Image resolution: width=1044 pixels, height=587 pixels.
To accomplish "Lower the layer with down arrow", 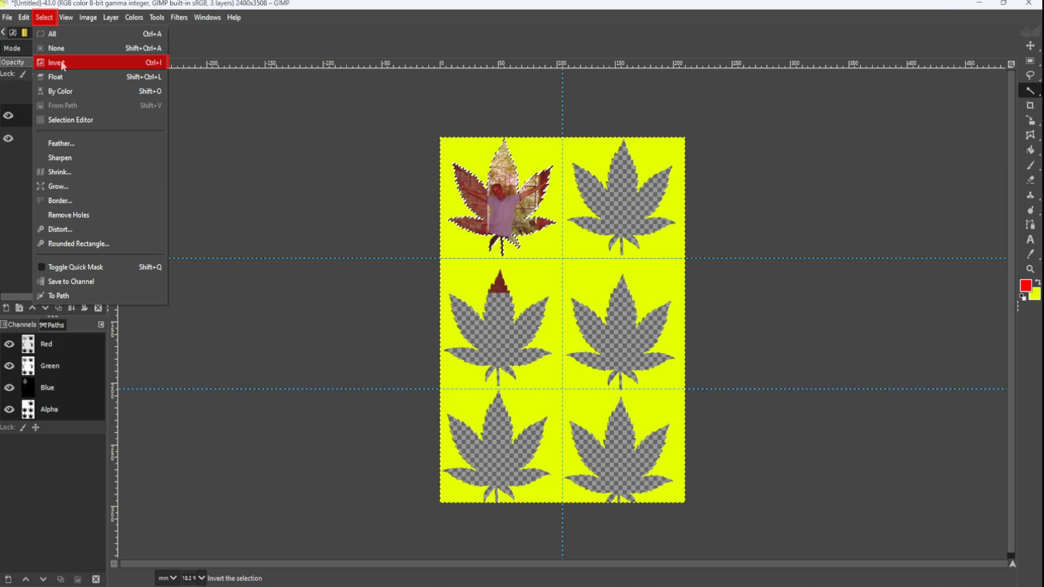I will tap(45, 308).
